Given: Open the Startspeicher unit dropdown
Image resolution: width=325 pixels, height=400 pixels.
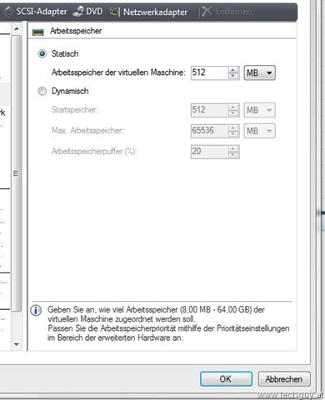Looking at the screenshot, I should (260, 110).
